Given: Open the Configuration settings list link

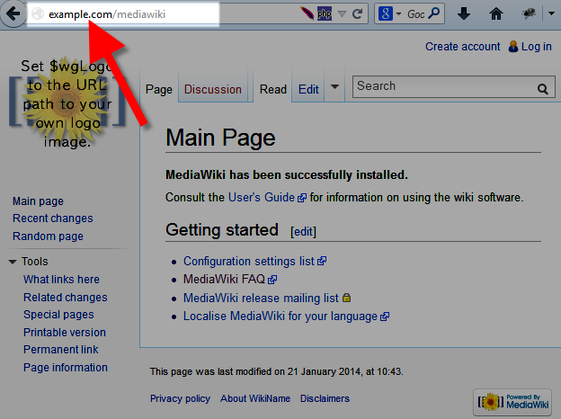Looking at the screenshot, I should [249, 262].
